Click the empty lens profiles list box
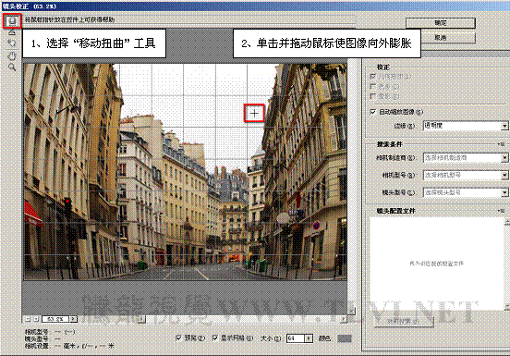This screenshot has height=356, width=510. (437, 264)
